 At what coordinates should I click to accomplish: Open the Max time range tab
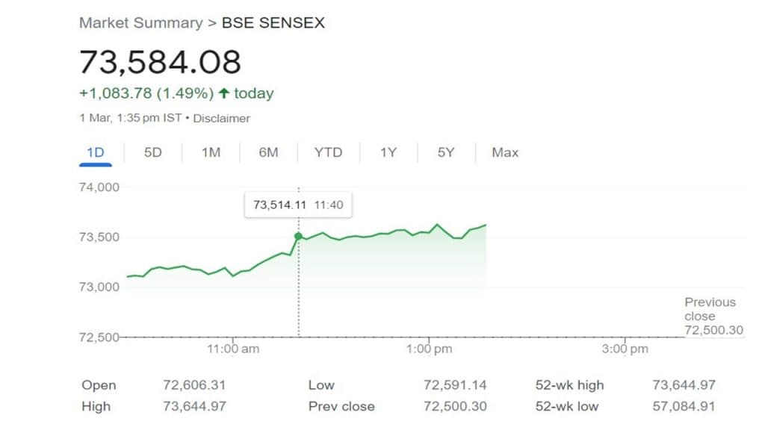[x=505, y=152]
